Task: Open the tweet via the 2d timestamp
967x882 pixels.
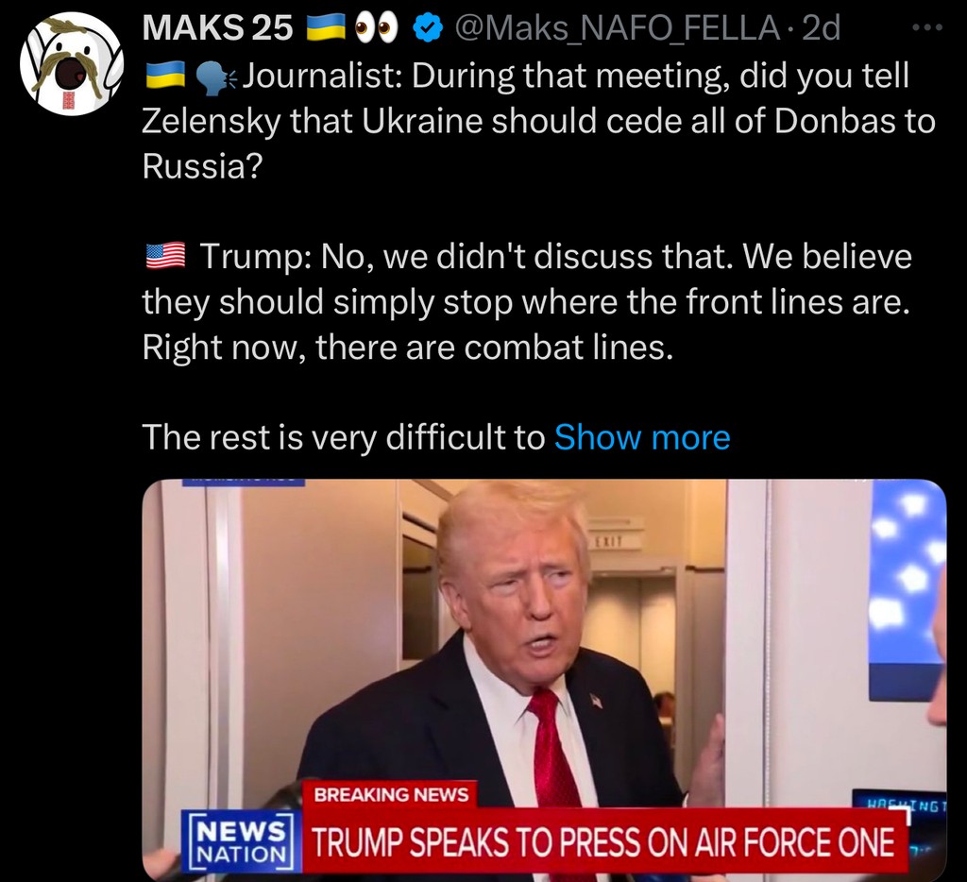Action: point(821,28)
